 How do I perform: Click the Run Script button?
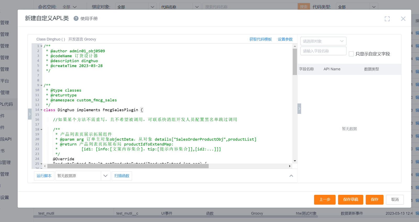click(44, 176)
